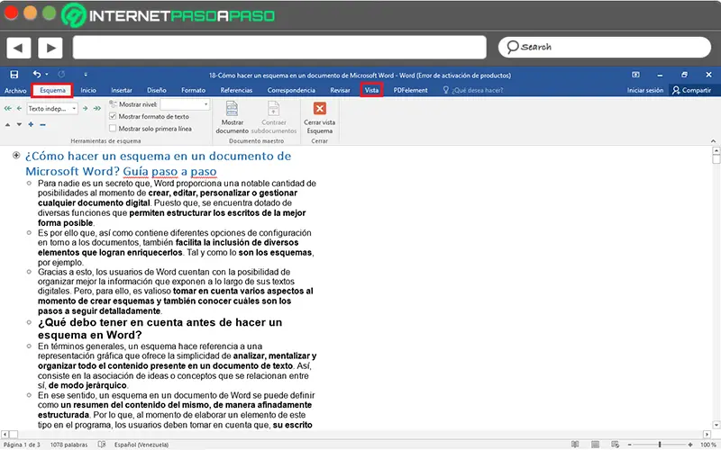Collapse the ribbon with the small caret
The image size is (721, 450).
tap(713, 141)
